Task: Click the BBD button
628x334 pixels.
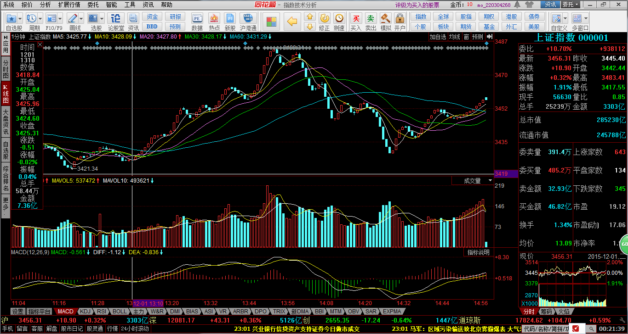Action: (x=152, y=27)
